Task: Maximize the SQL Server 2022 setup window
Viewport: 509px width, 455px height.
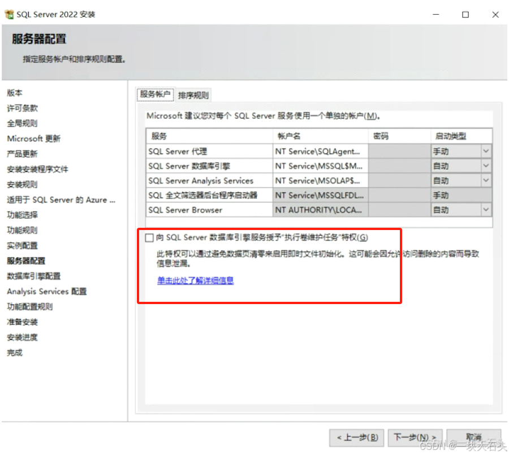Action: [x=465, y=14]
